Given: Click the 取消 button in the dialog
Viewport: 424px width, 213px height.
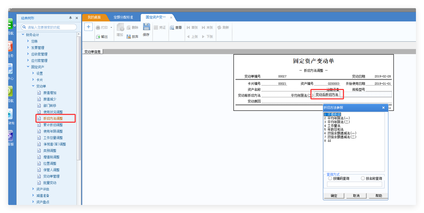Looking at the screenshot, I should pos(356,196).
